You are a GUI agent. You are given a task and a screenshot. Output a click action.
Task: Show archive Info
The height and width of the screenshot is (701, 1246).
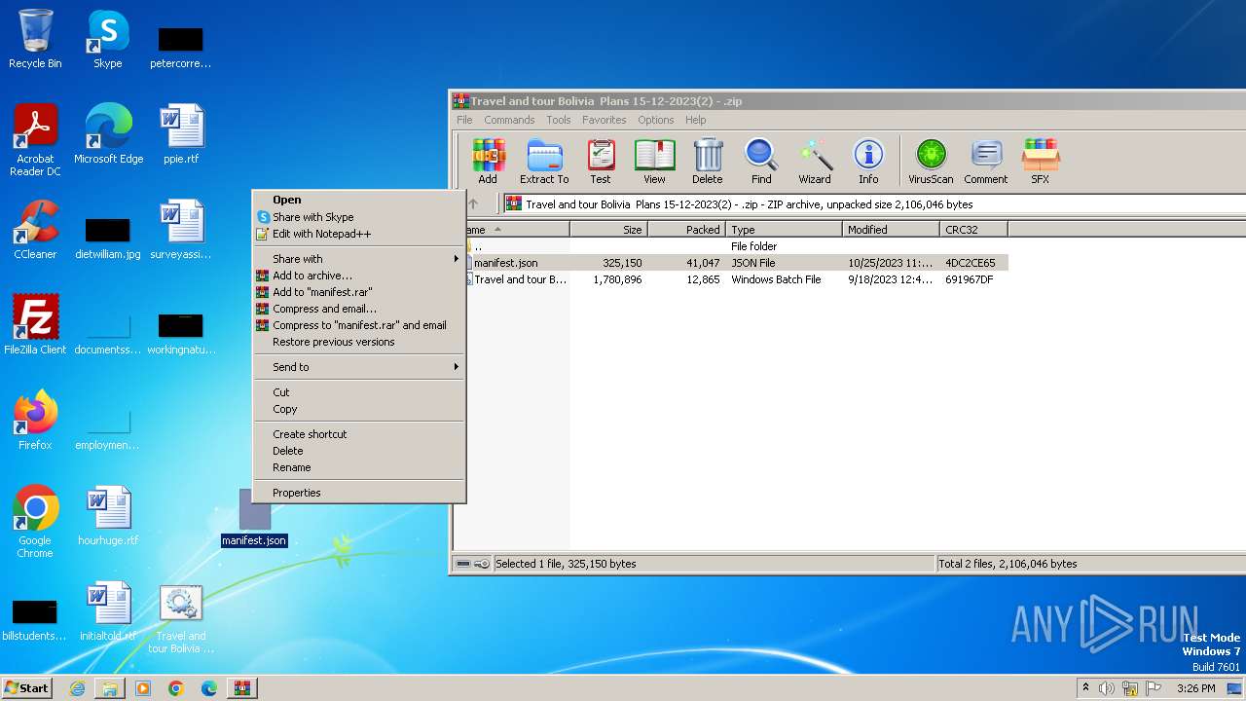click(x=868, y=162)
